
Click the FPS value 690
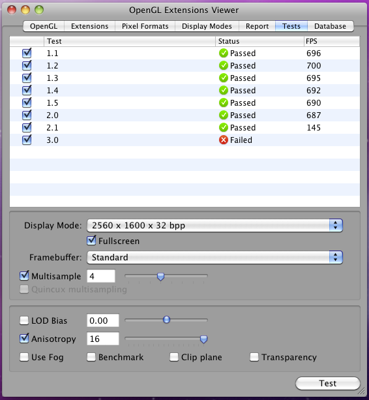314,102
